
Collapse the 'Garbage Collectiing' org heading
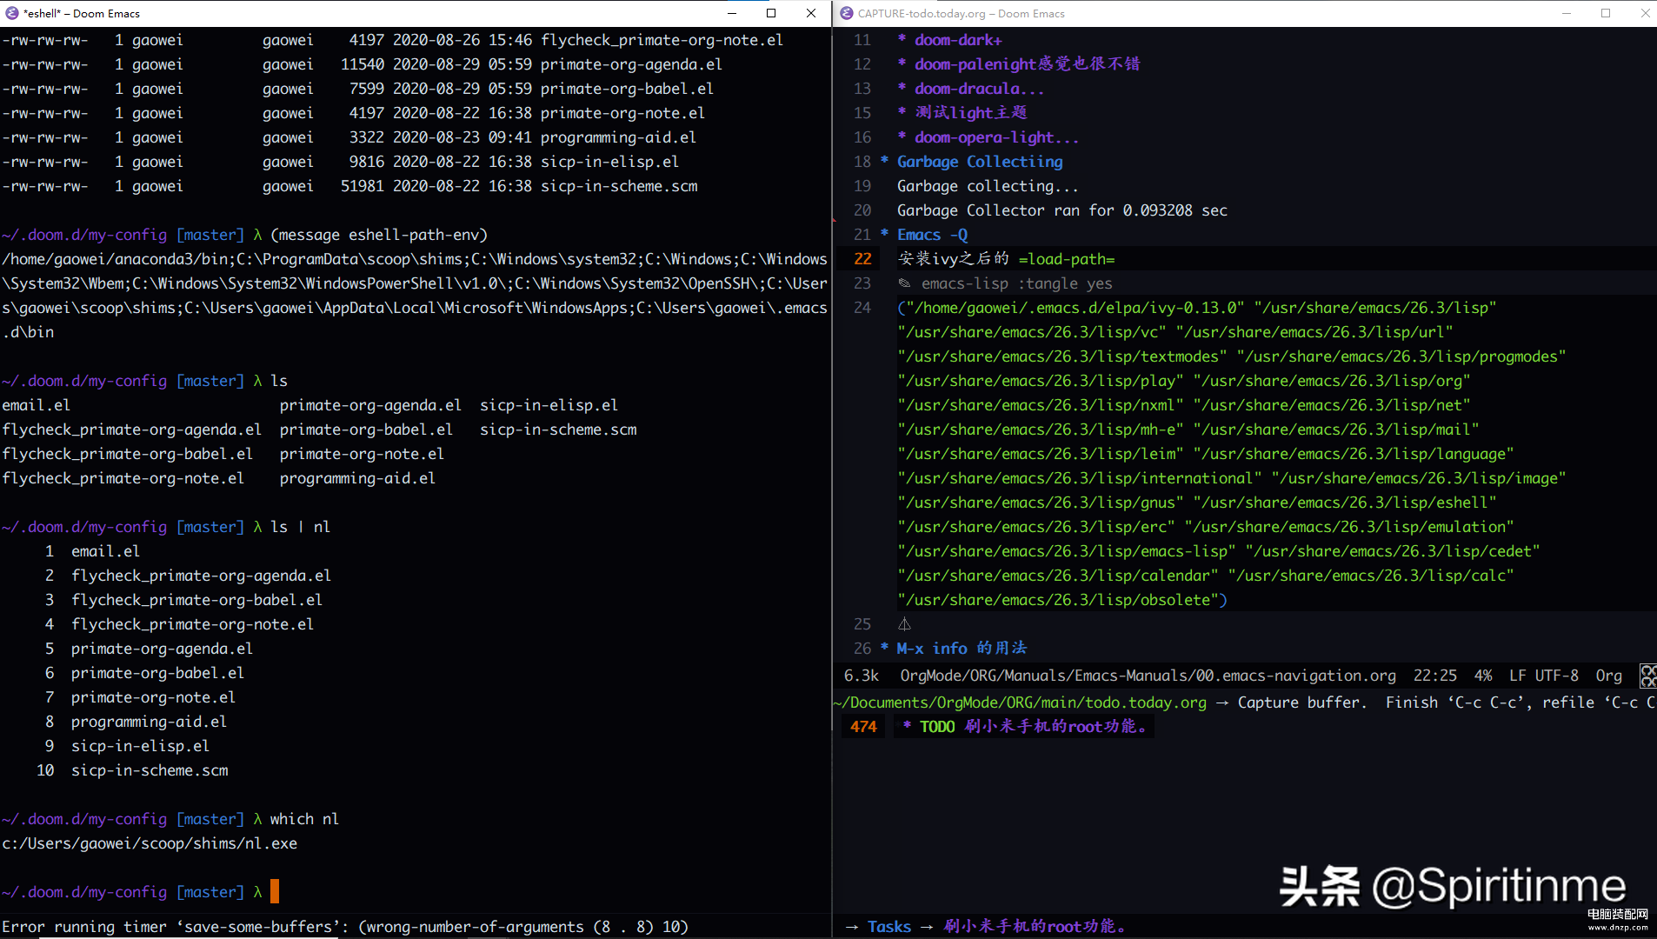(x=980, y=162)
